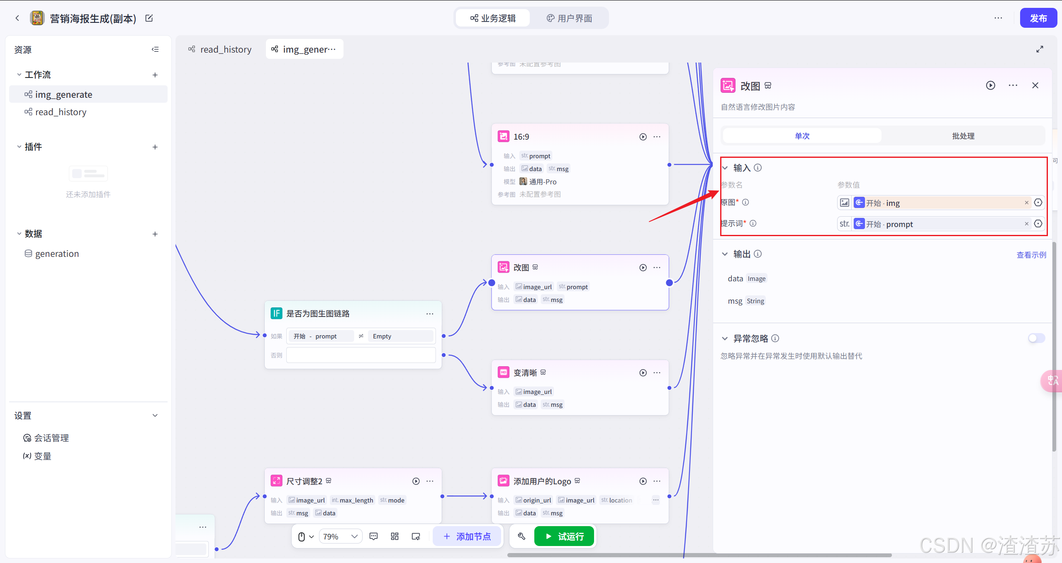Image resolution: width=1062 pixels, height=563 pixels.
Task: Click the 试运行 button
Action: click(564, 536)
